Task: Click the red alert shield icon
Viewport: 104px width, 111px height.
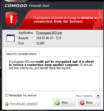Action: pos(11,19)
